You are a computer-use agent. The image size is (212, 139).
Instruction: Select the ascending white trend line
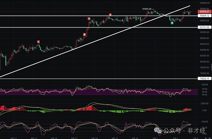(95, 41)
